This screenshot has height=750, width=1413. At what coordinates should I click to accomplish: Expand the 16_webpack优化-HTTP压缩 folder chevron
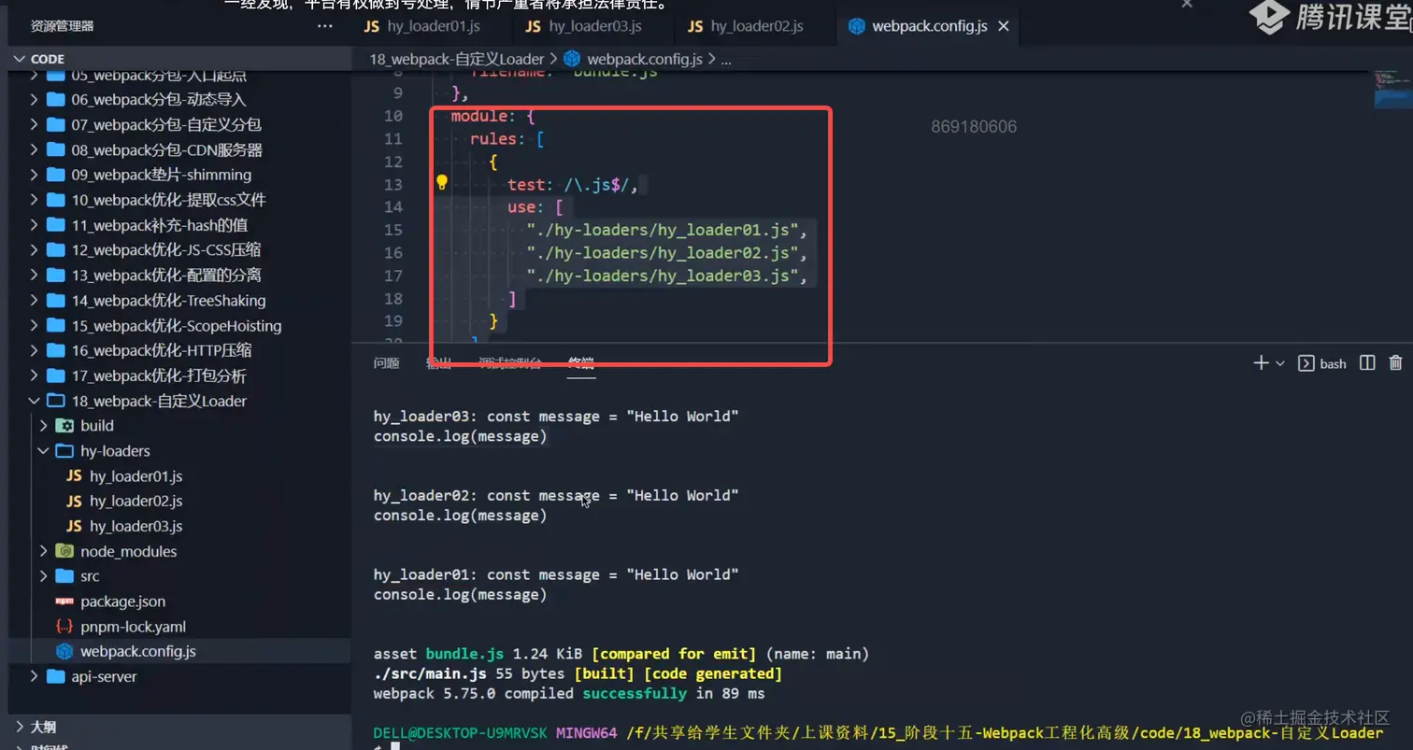click(35, 350)
